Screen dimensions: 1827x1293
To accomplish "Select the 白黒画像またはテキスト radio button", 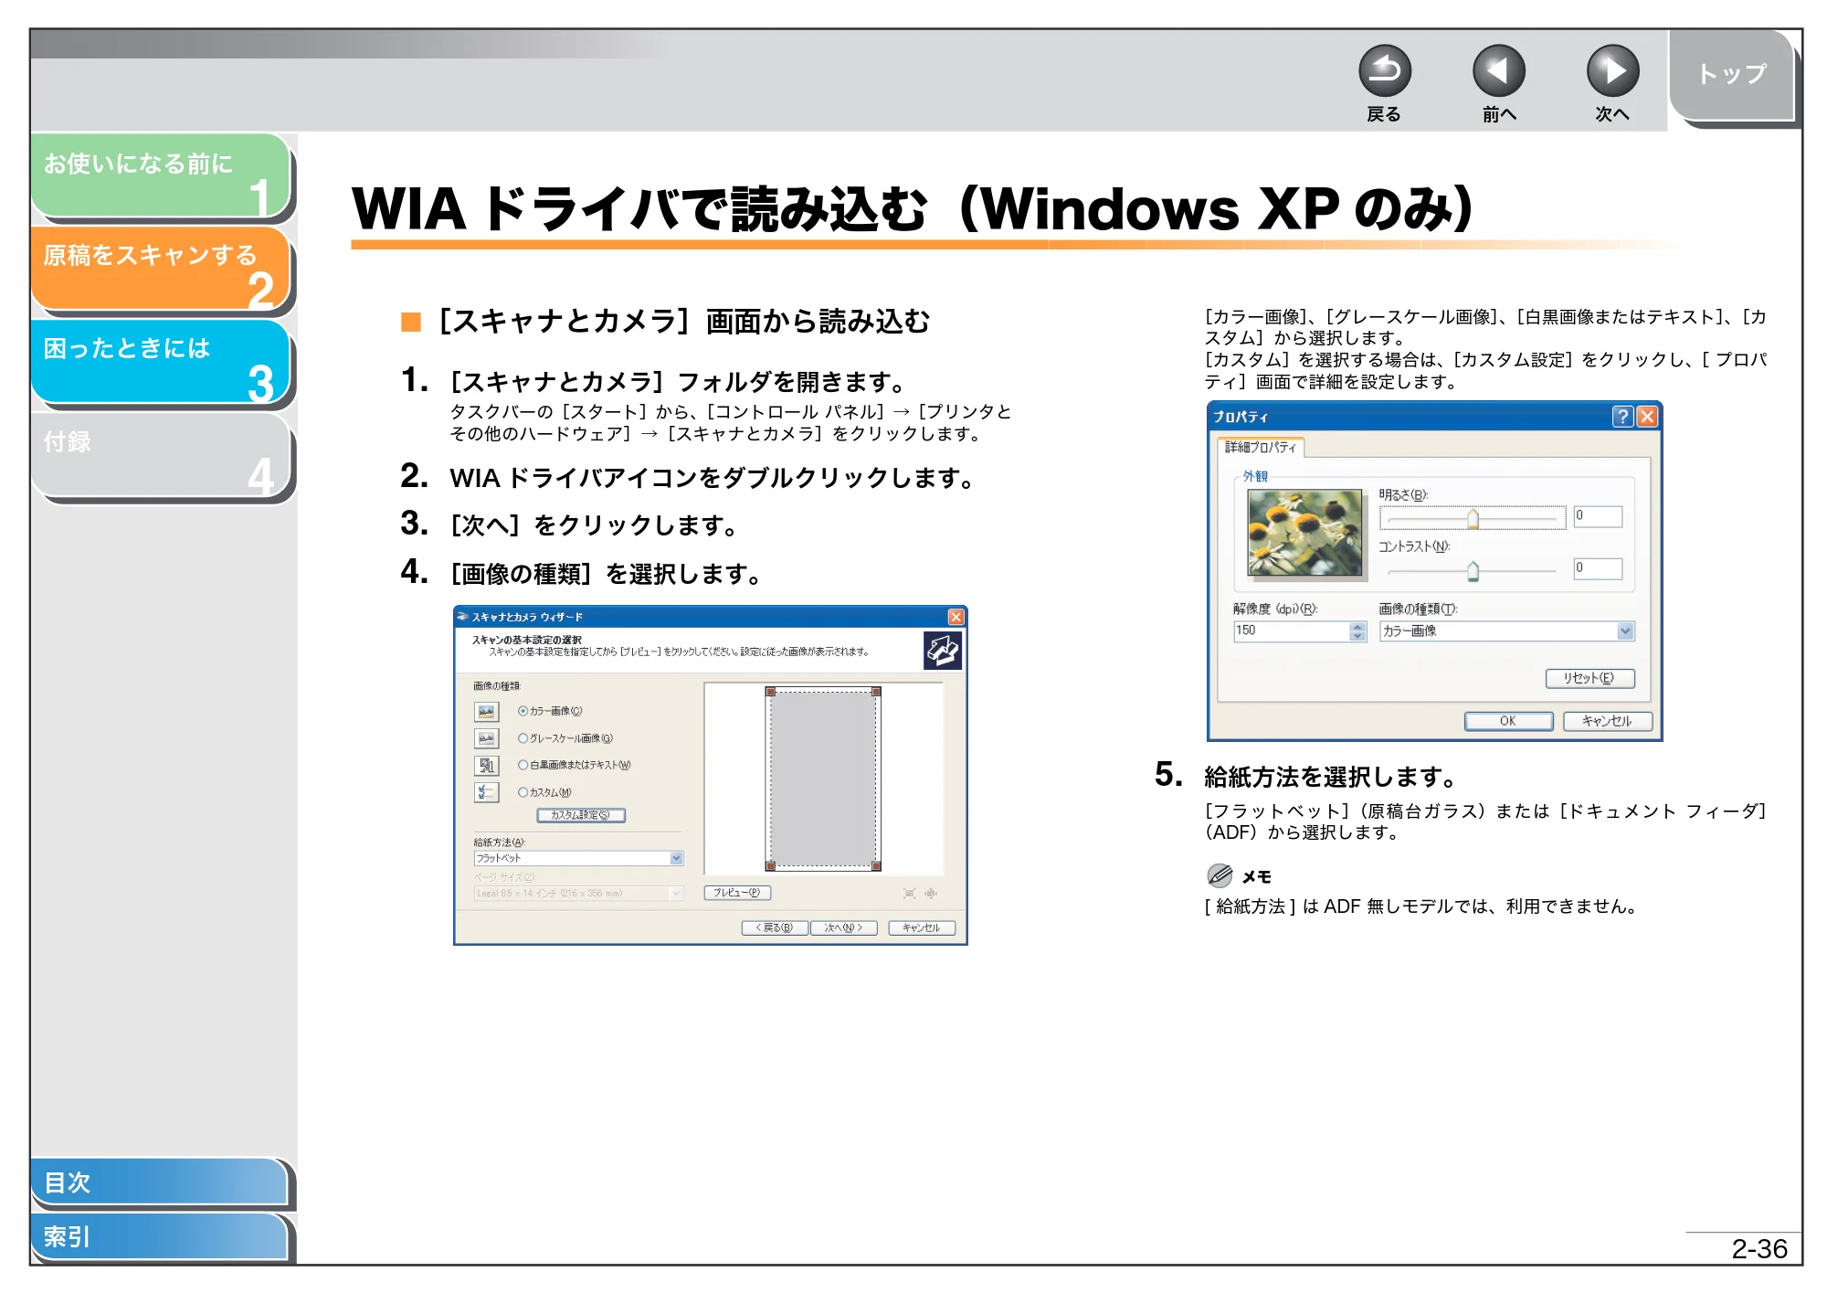I will pos(523,765).
